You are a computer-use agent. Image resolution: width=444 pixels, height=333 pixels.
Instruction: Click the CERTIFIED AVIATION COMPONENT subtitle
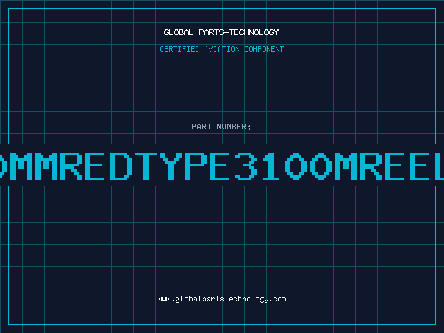[221, 49]
